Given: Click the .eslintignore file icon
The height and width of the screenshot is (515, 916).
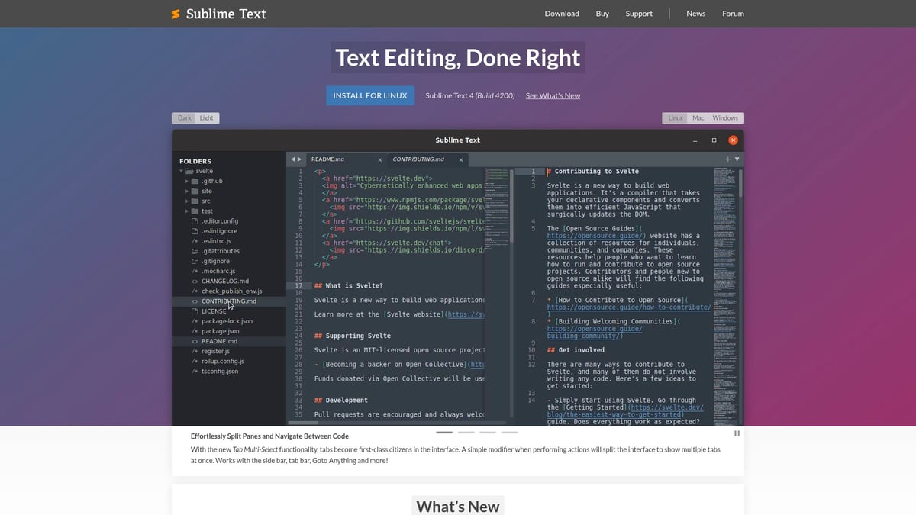Looking at the screenshot, I should click(x=195, y=231).
